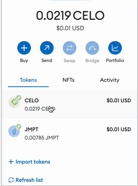Click the Buy plus icon
Screen dimensions: 138x186
coord(24,48)
